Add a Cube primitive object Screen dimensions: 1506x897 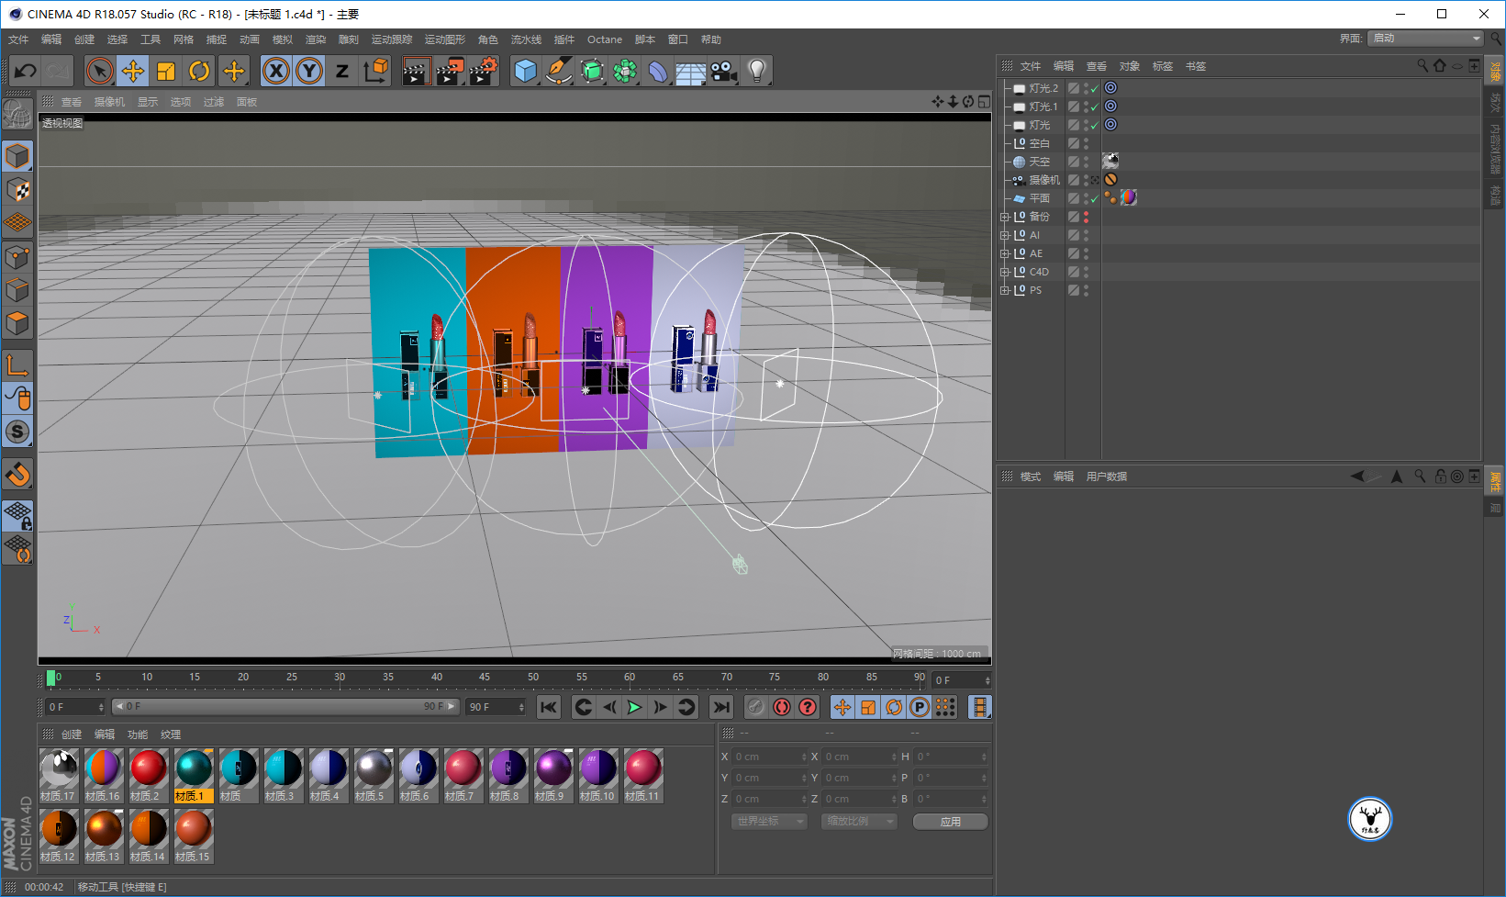(525, 71)
